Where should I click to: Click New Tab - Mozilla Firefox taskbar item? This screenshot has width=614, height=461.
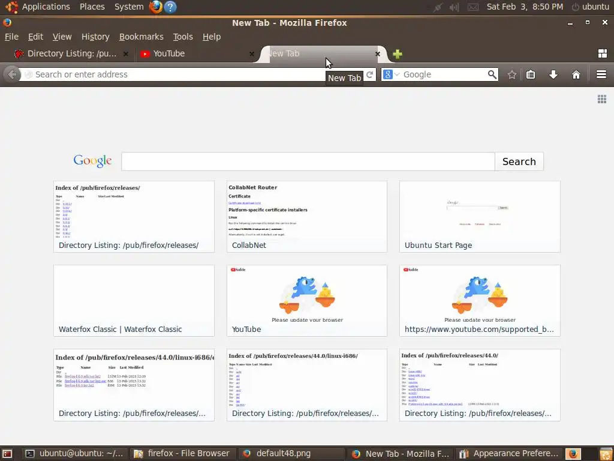click(x=400, y=454)
